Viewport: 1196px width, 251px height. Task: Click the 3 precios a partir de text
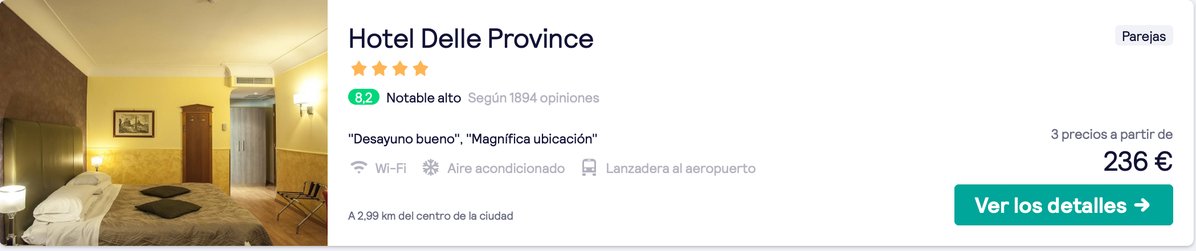pos(1112,134)
